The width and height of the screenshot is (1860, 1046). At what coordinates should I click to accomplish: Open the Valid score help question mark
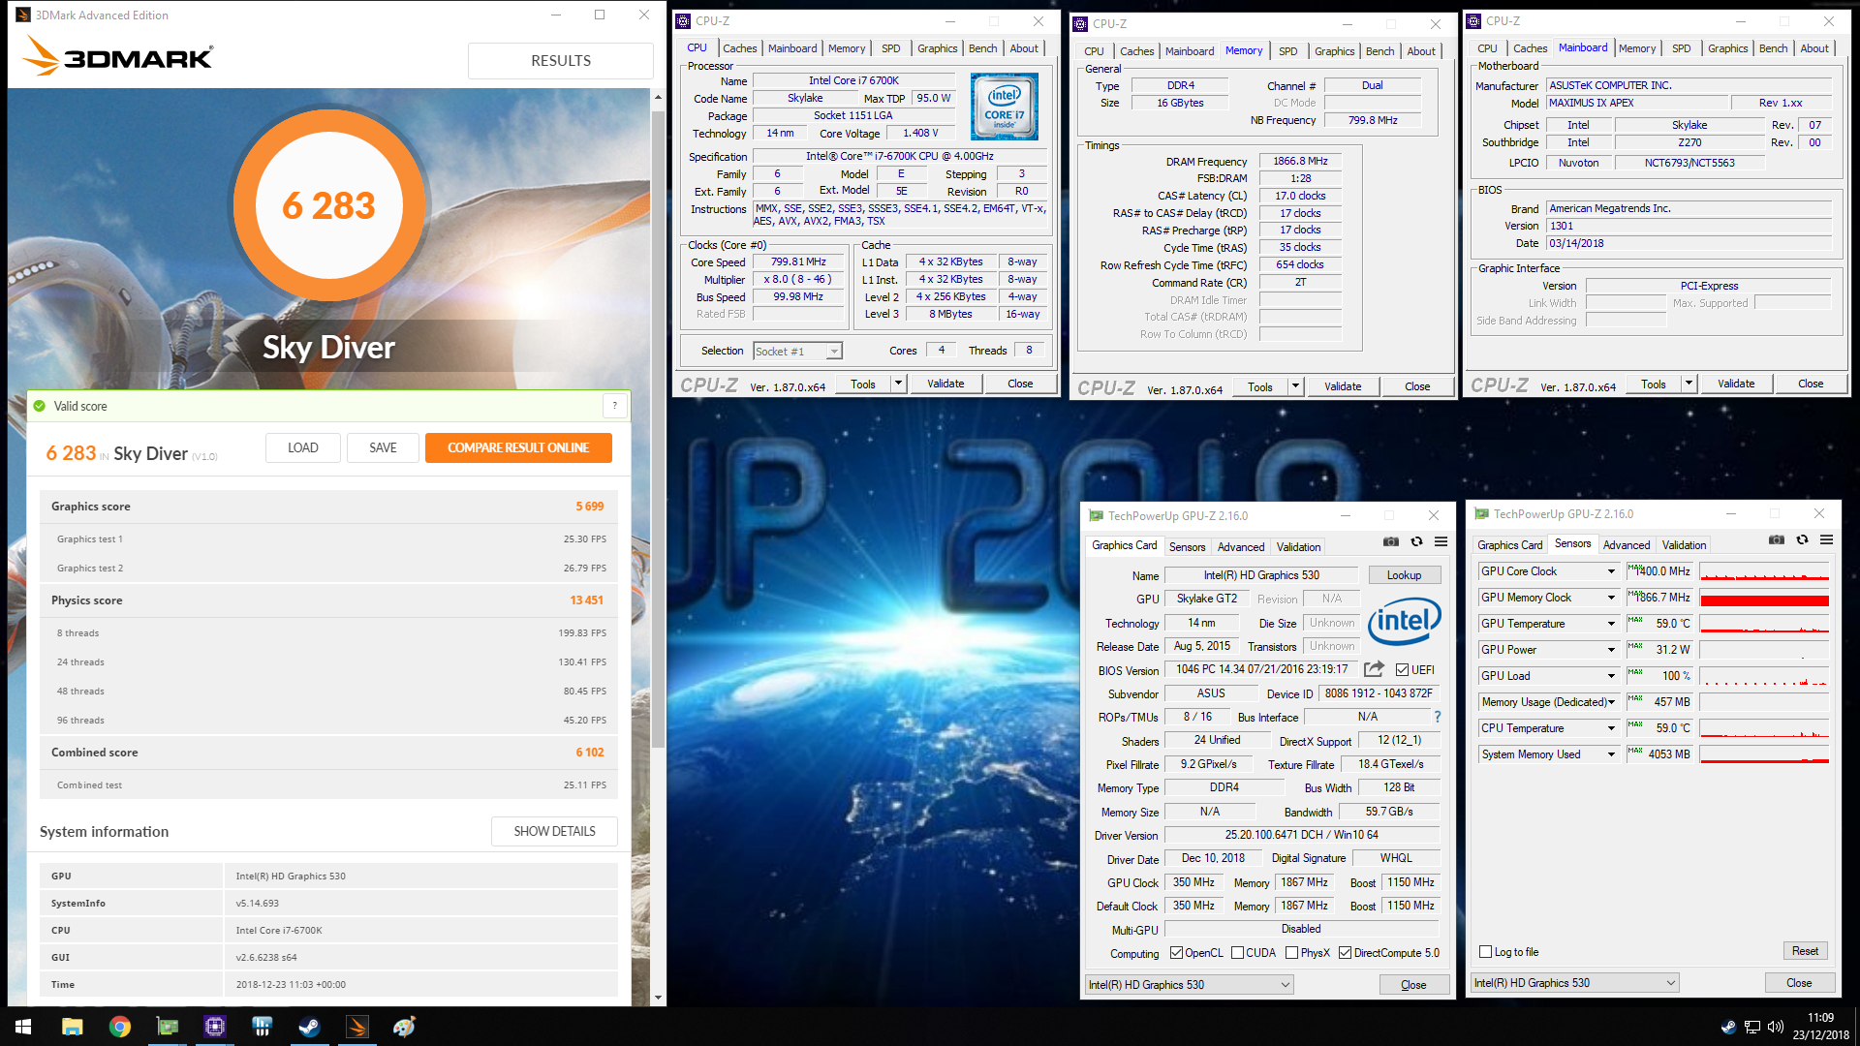pyautogui.click(x=615, y=406)
